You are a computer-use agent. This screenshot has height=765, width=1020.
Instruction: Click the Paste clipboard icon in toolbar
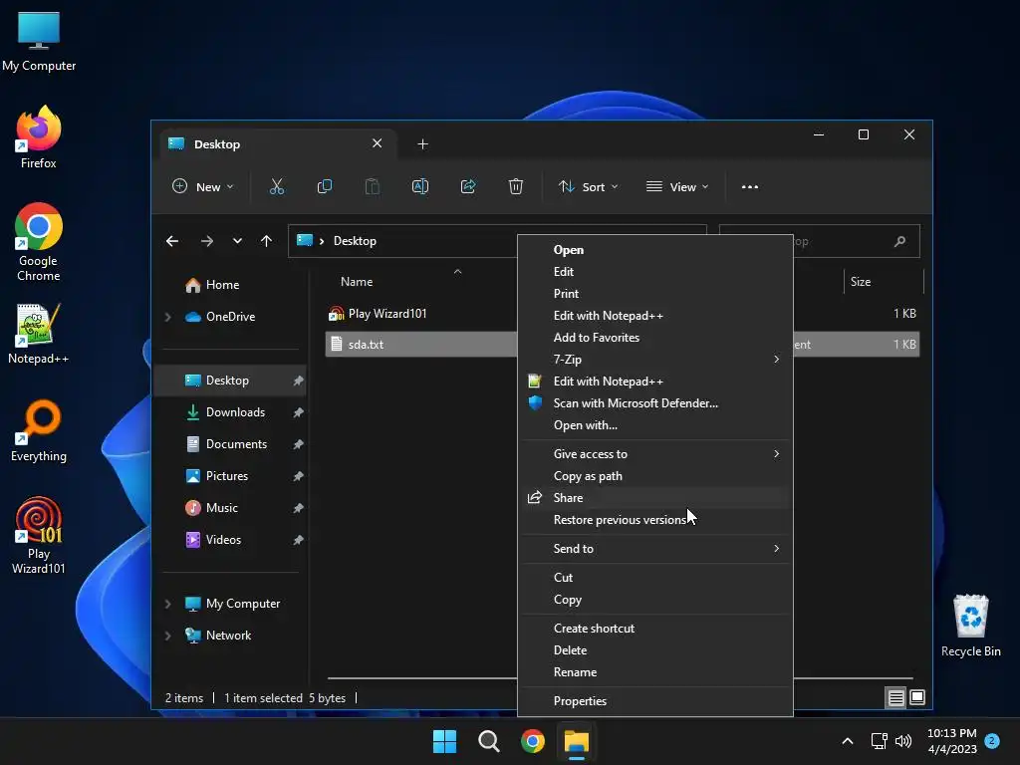pos(373,186)
